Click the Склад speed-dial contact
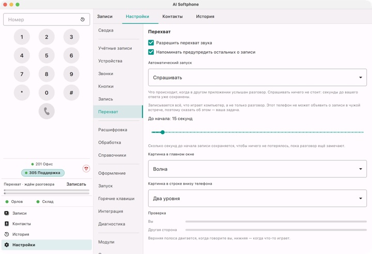This screenshot has width=372, height=254. pyautogui.click(x=45, y=201)
